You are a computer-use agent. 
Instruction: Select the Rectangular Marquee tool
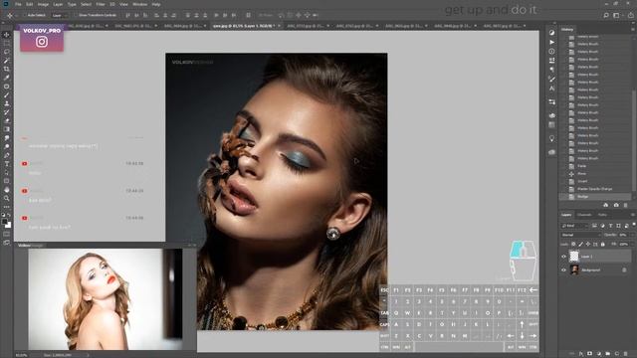[7, 44]
